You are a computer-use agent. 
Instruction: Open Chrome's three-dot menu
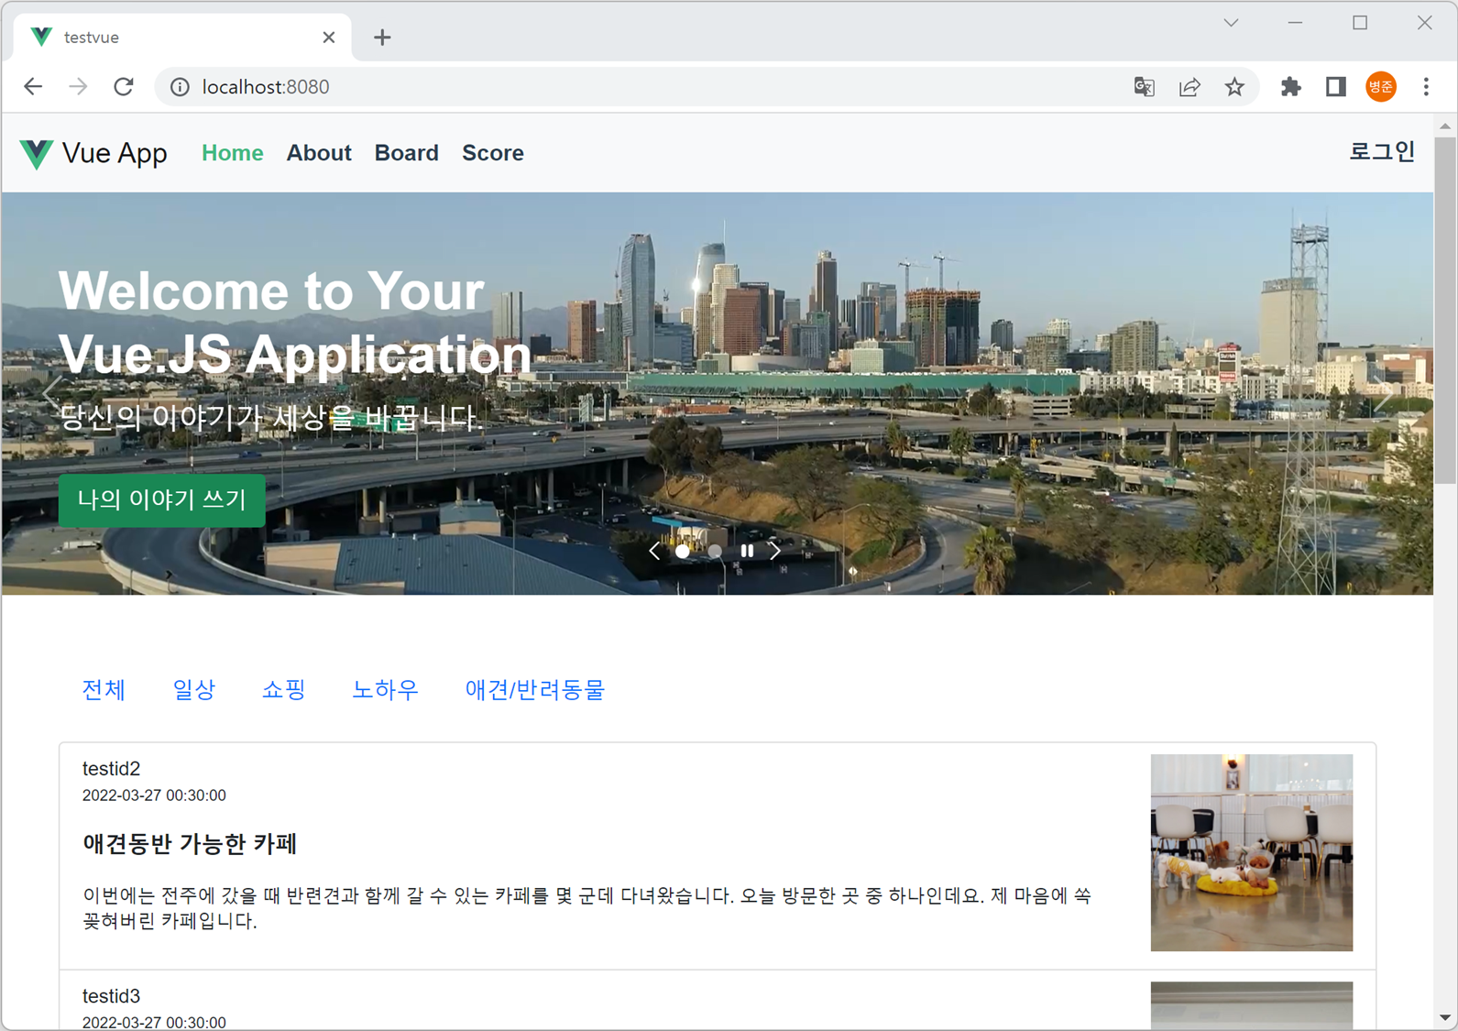1426,87
